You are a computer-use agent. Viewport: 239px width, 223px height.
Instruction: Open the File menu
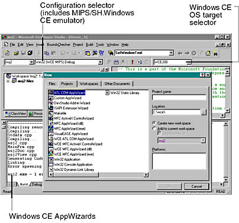[12, 45]
